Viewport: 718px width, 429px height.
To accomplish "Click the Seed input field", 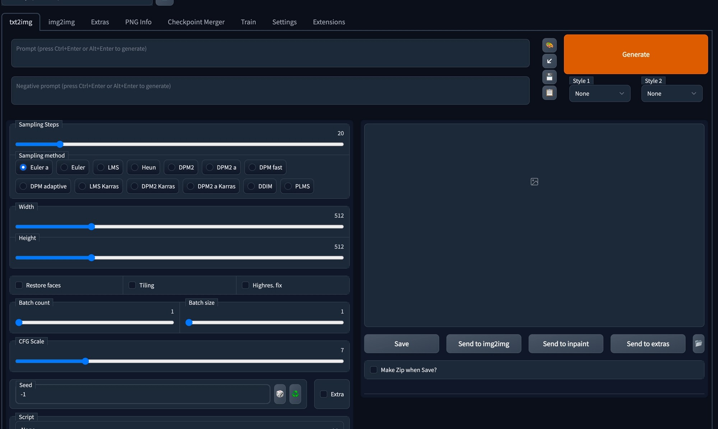I will (x=143, y=394).
